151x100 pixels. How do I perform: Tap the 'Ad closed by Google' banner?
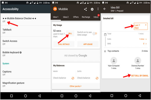click(76, 55)
